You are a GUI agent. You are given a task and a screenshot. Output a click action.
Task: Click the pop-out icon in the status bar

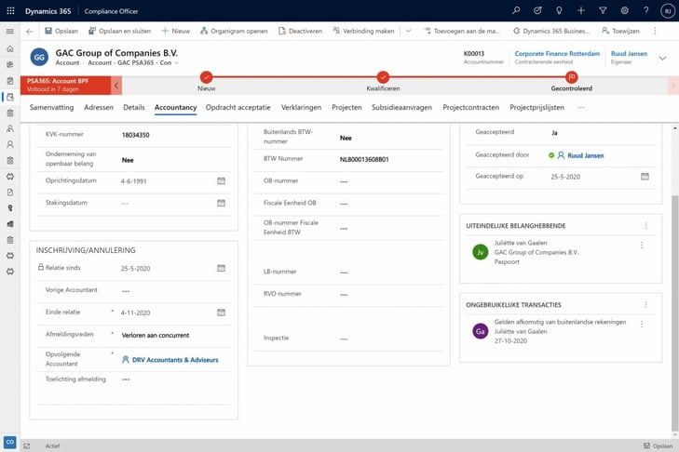27,445
